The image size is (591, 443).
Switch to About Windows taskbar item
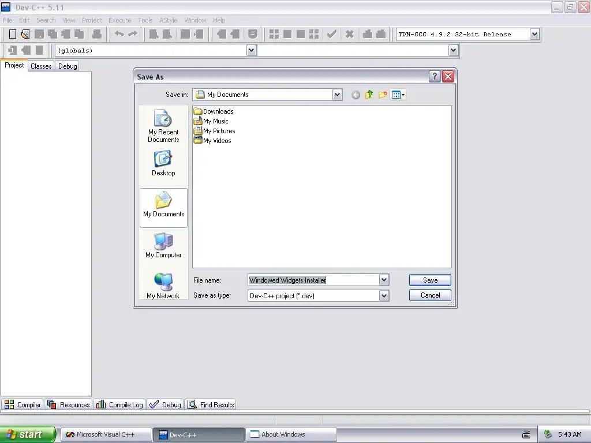291,434
